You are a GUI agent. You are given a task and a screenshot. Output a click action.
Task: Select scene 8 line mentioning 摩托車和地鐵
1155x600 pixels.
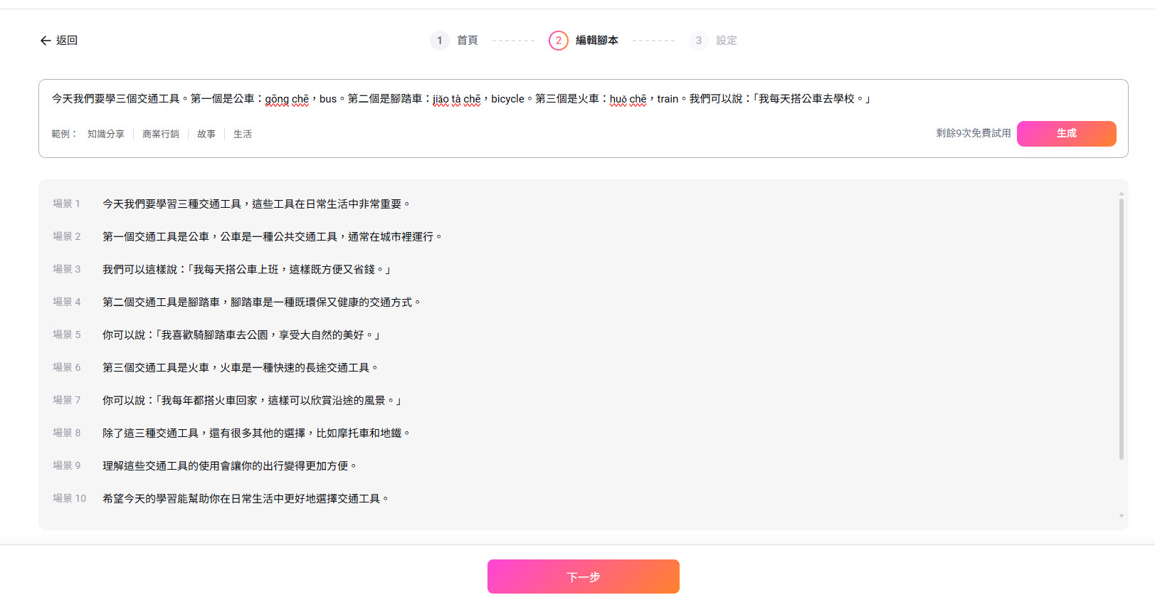click(x=256, y=433)
